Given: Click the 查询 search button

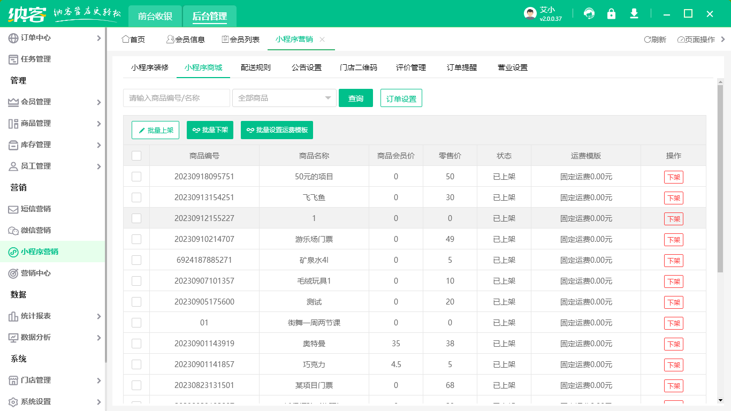Looking at the screenshot, I should (355, 98).
